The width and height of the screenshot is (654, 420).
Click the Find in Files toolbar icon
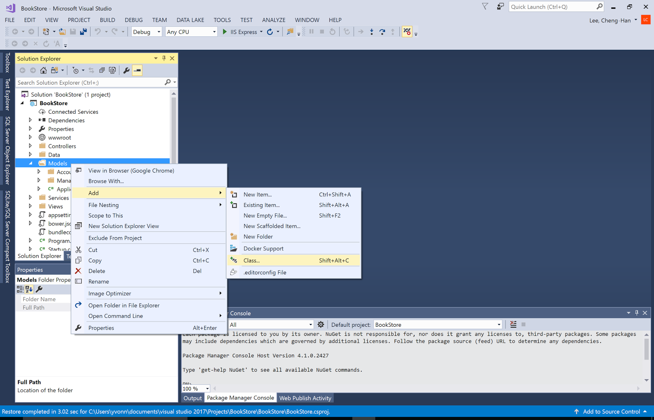290,31
